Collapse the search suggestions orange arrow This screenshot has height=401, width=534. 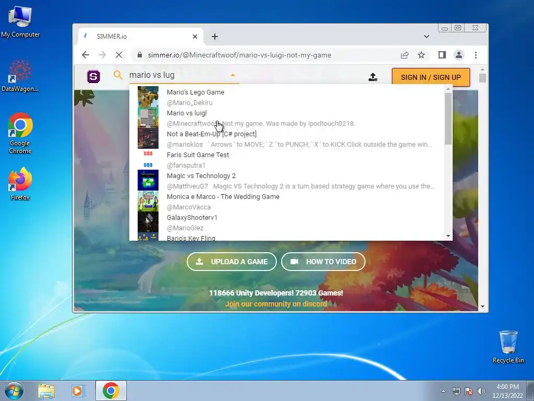pyautogui.click(x=233, y=75)
